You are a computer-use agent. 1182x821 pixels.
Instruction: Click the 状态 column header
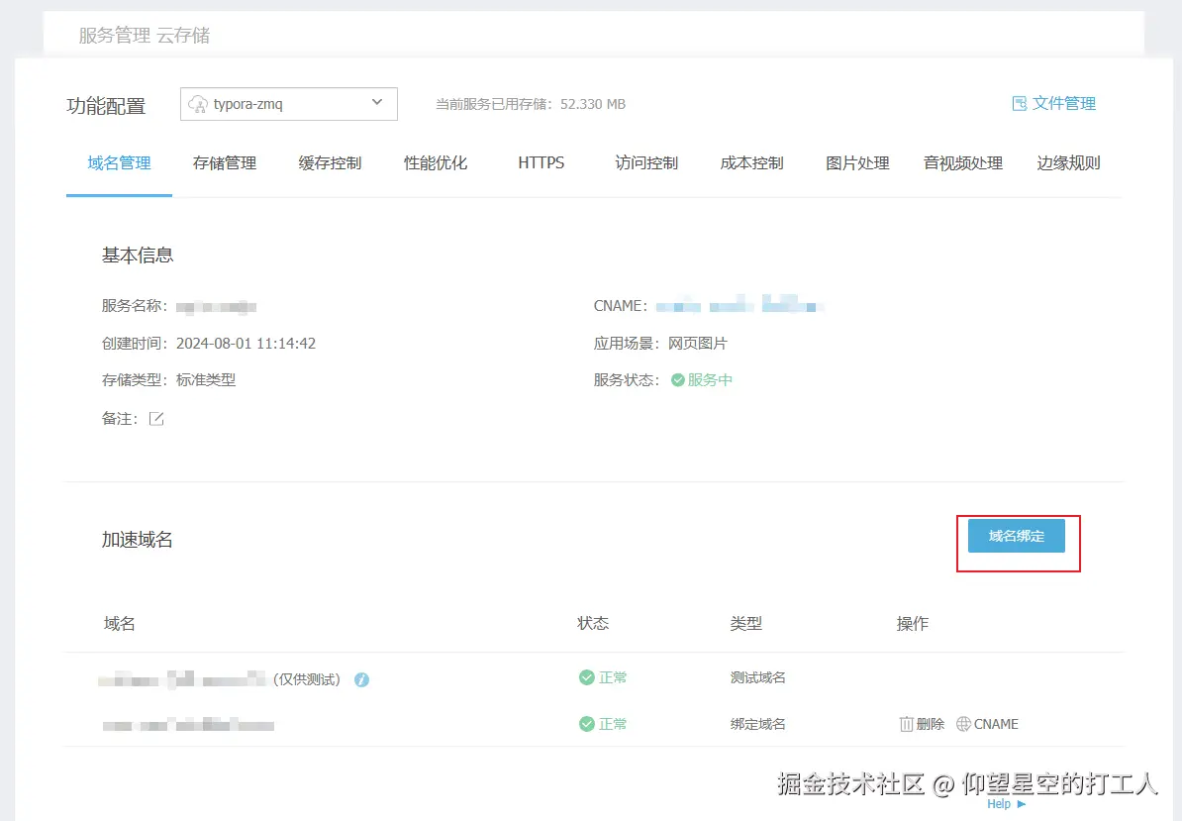[593, 624]
